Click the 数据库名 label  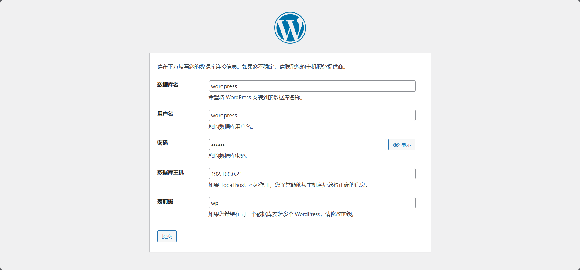pyautogui.click(x=168, y=85)
